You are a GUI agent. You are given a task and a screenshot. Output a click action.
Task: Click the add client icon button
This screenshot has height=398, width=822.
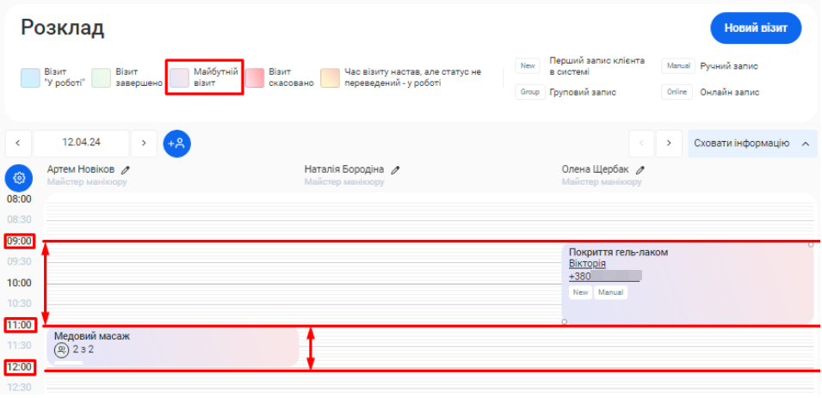pyautogui.click(x=177, y=144)
